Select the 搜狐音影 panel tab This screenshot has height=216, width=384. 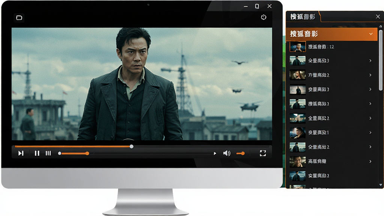303,16
